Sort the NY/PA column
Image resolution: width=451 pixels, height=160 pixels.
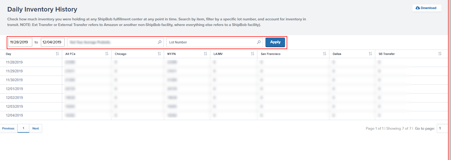[205, 54]
